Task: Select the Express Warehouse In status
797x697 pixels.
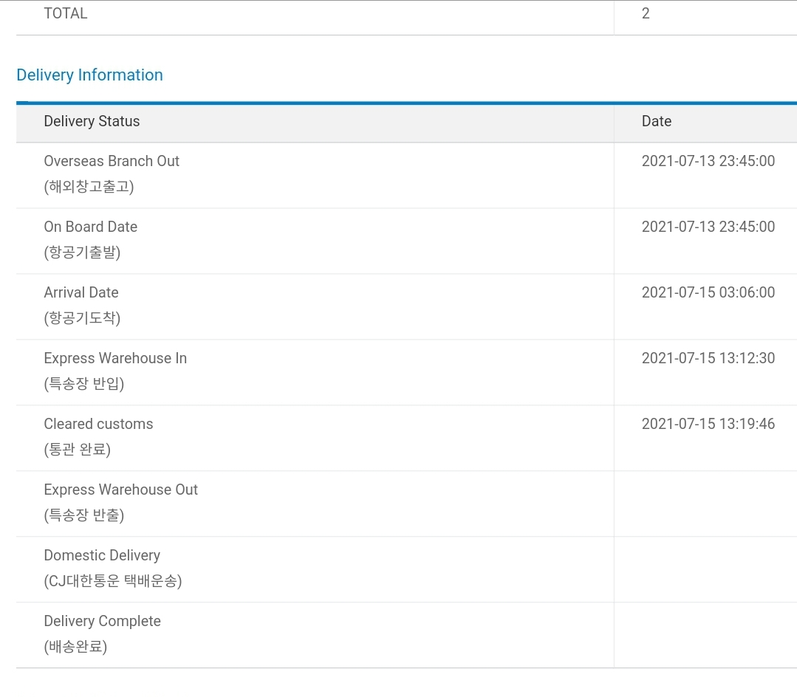Action: coord(115,358)
